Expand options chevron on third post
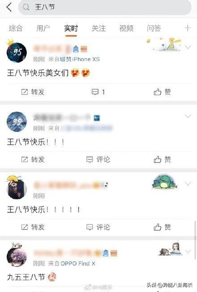 (188, 184)
